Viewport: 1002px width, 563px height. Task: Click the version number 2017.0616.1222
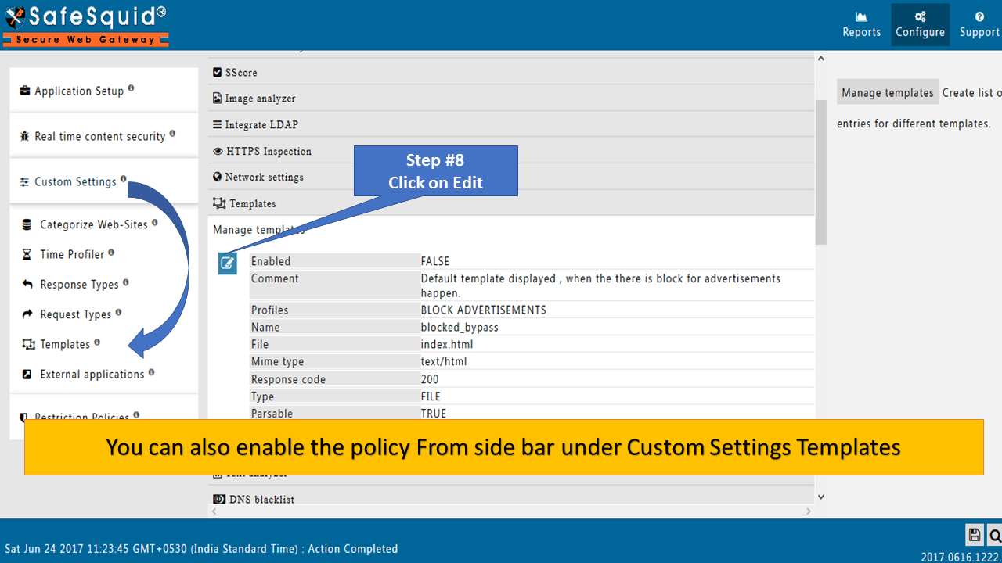[x=961, y=557]
